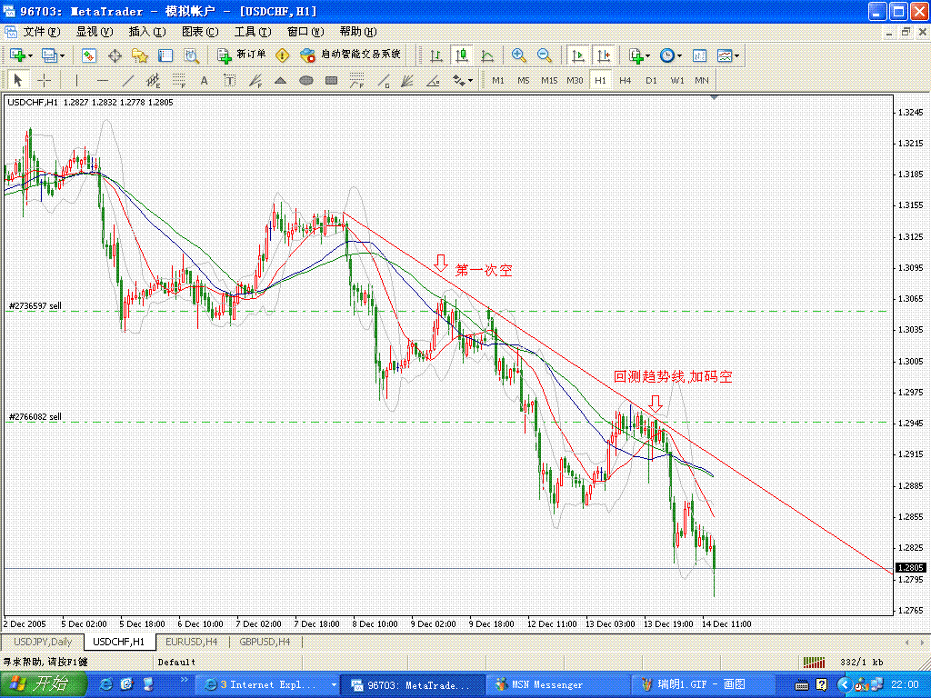
Task: Switch timeframe to D1
Action: coord(651,80)
